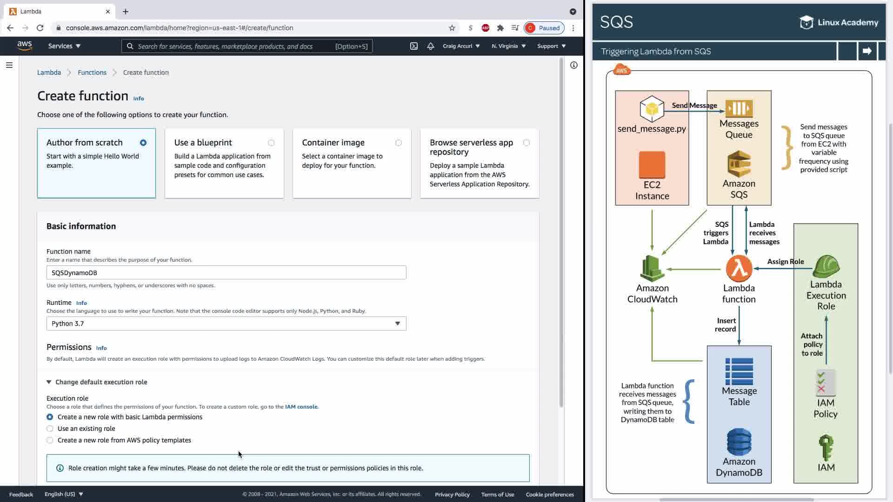Select the Use a blueprint option
The image size is (893, 502).
tap(271, 143)
